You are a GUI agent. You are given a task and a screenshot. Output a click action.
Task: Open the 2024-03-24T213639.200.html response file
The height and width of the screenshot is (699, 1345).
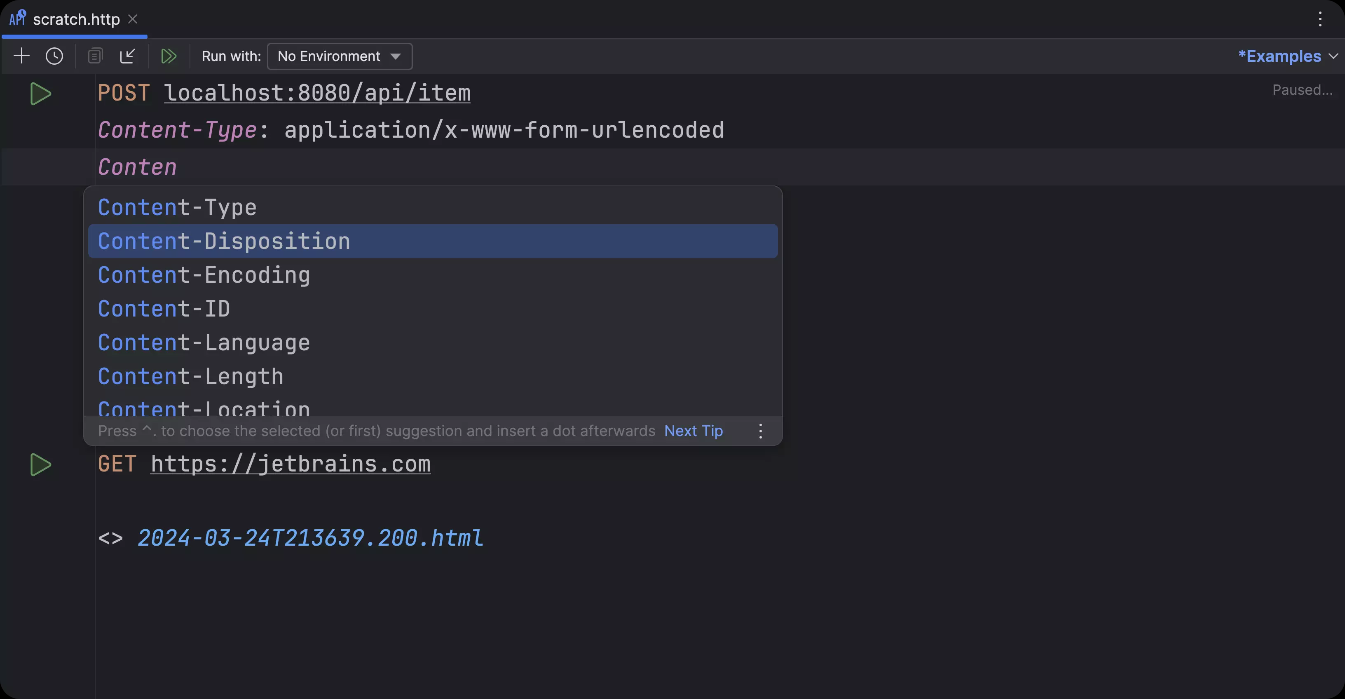pos(310,538)
